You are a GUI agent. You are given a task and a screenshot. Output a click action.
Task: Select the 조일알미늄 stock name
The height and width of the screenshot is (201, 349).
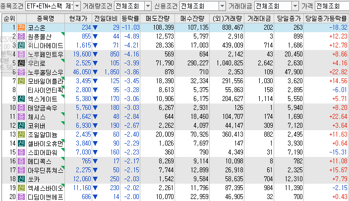(x=43, y=135)
